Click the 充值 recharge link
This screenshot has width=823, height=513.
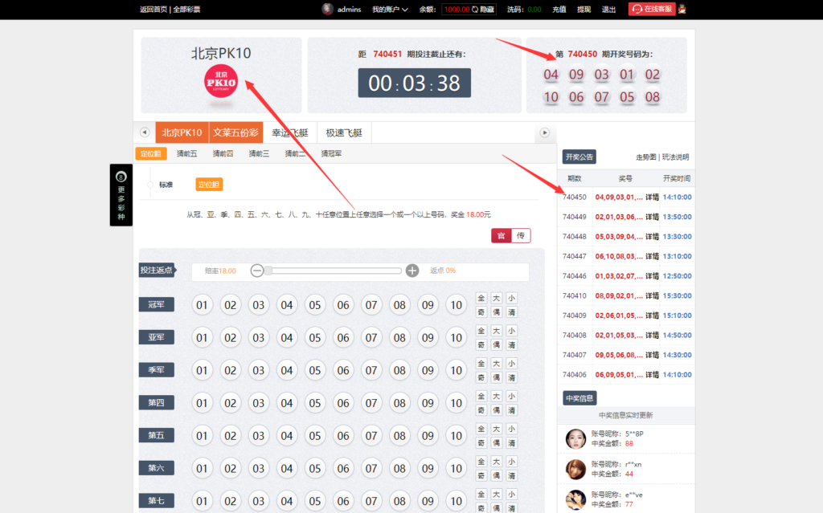559,10
